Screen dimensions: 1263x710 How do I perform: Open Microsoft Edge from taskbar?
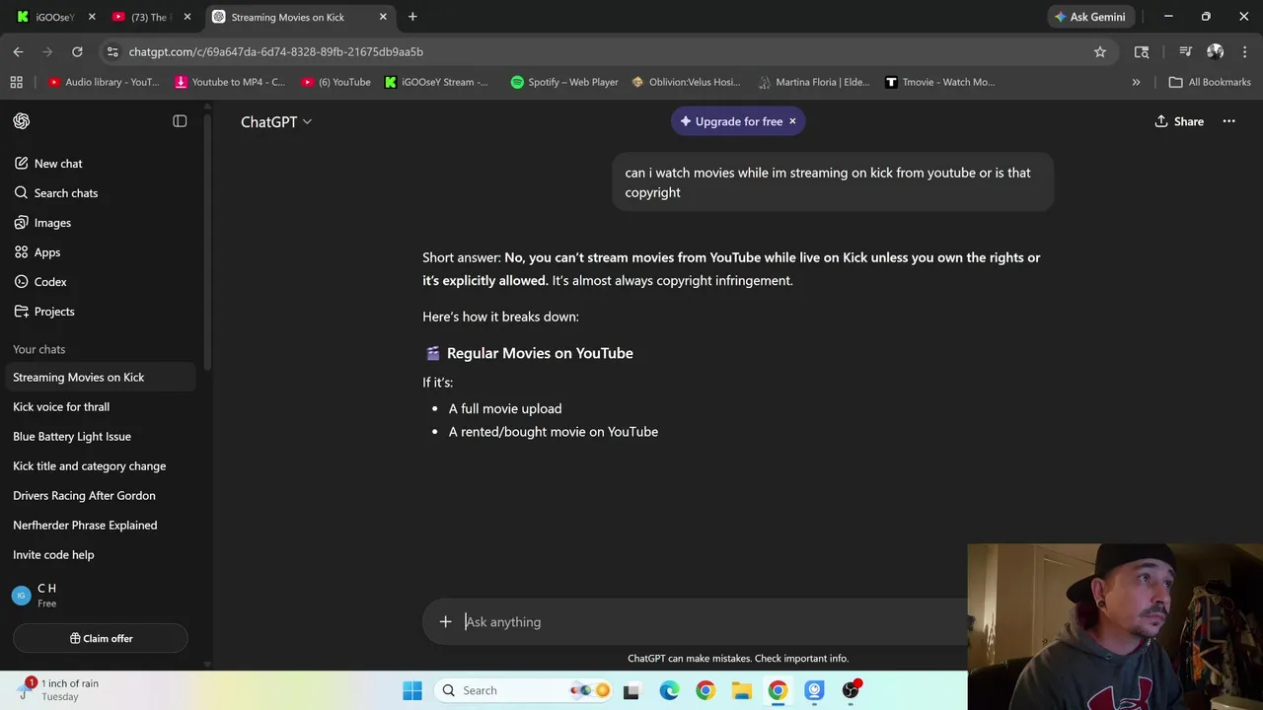tap(669, 690)
